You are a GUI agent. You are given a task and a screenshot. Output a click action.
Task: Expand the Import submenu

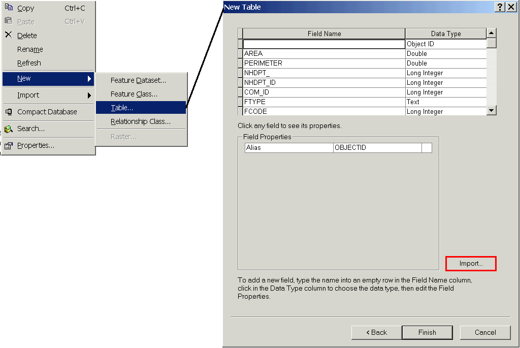coord(89,95)
